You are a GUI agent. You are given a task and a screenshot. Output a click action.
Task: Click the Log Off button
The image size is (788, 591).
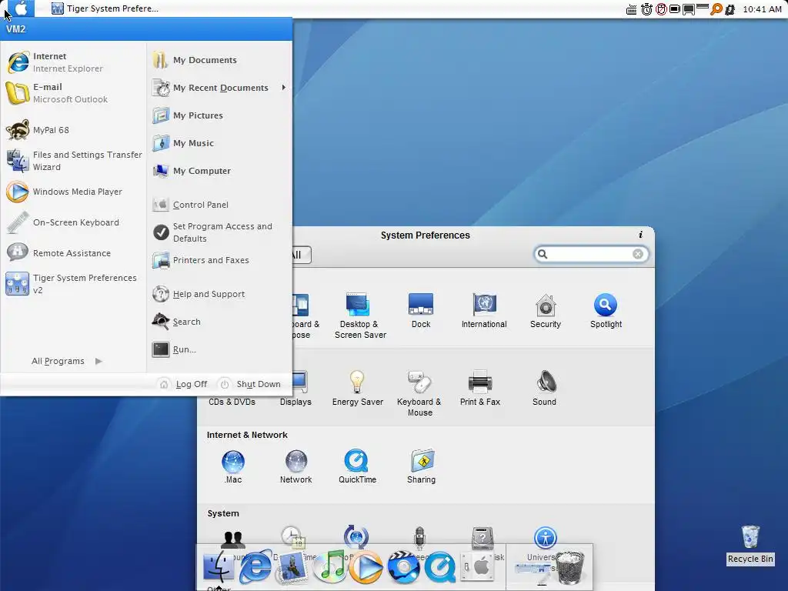183,384
